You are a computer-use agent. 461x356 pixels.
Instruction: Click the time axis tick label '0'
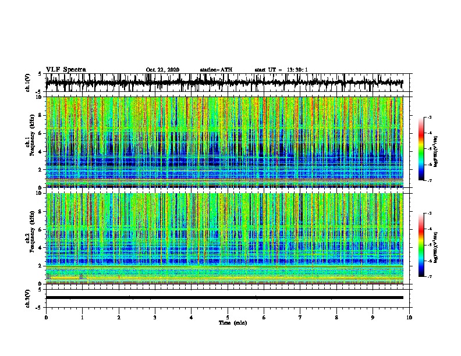[x=46, y=318]
